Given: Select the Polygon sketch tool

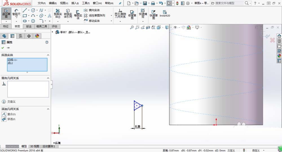Looking at the screenshot, I should [x=33, y=21].
